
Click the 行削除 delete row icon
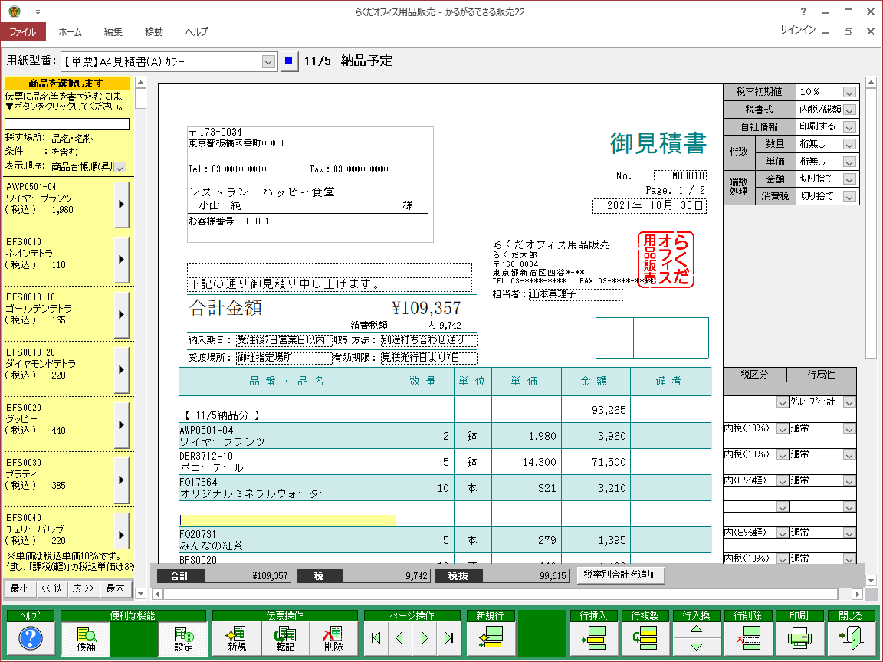point(748,638)
